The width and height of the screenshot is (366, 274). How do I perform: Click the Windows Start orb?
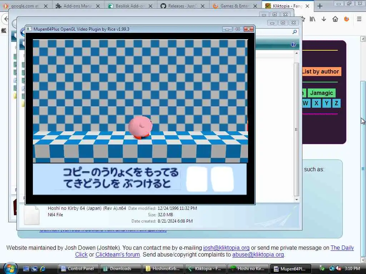[10, 268]
